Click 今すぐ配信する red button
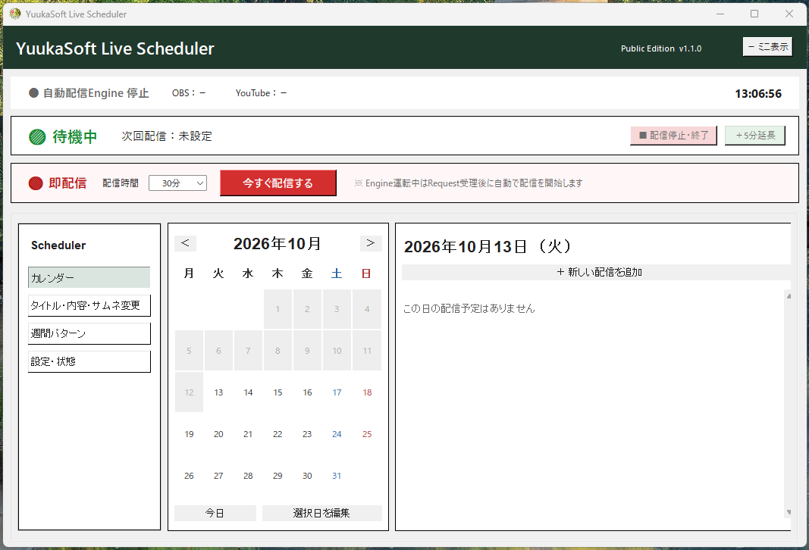This screenshot has width=809, height=550. (x=278, y=183)
